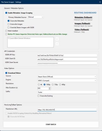Screen dimensions: 102x131
Task: Expand video Source dropdown Steam Store
Action: [x=67, y=77]
